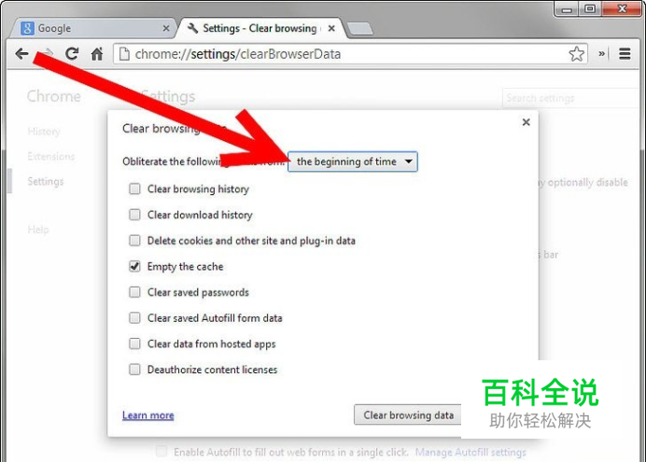Screen dimensions: 646x462
Task: Go to the home page icon
Action: point(97,54)
